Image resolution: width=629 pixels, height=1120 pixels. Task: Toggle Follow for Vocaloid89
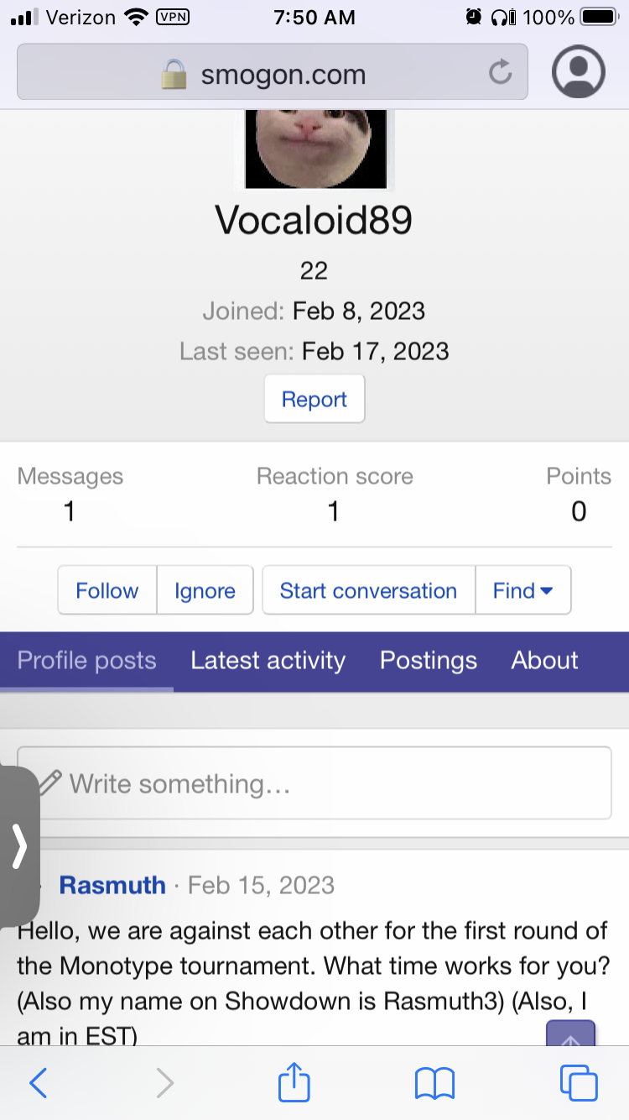point(107,591)
